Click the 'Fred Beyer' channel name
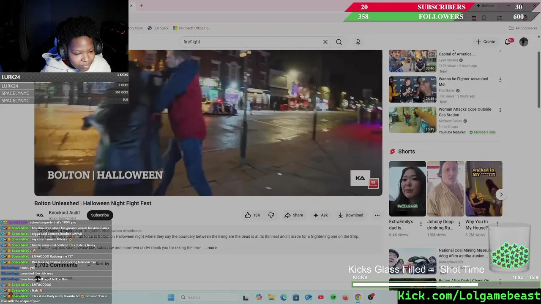The image size is (541, 304). point(446,91)
